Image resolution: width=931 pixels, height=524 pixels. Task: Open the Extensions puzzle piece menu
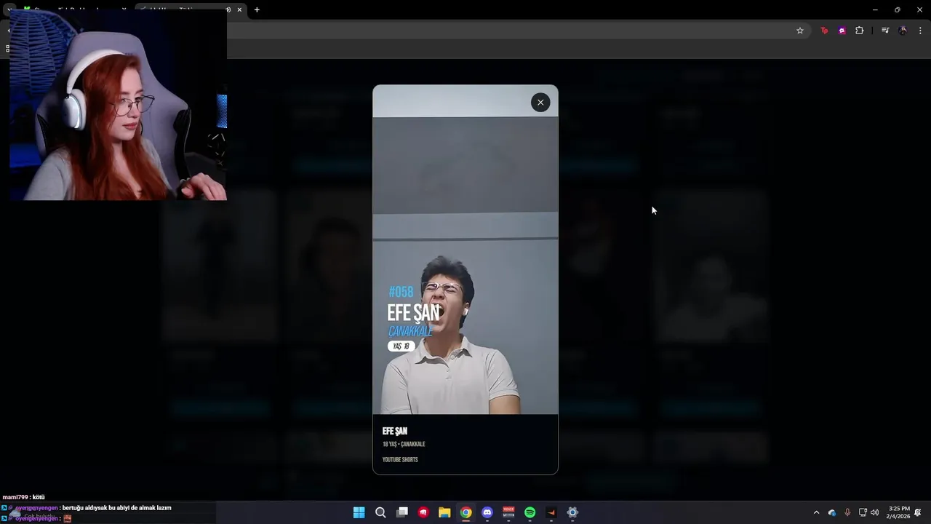(860, 31)
